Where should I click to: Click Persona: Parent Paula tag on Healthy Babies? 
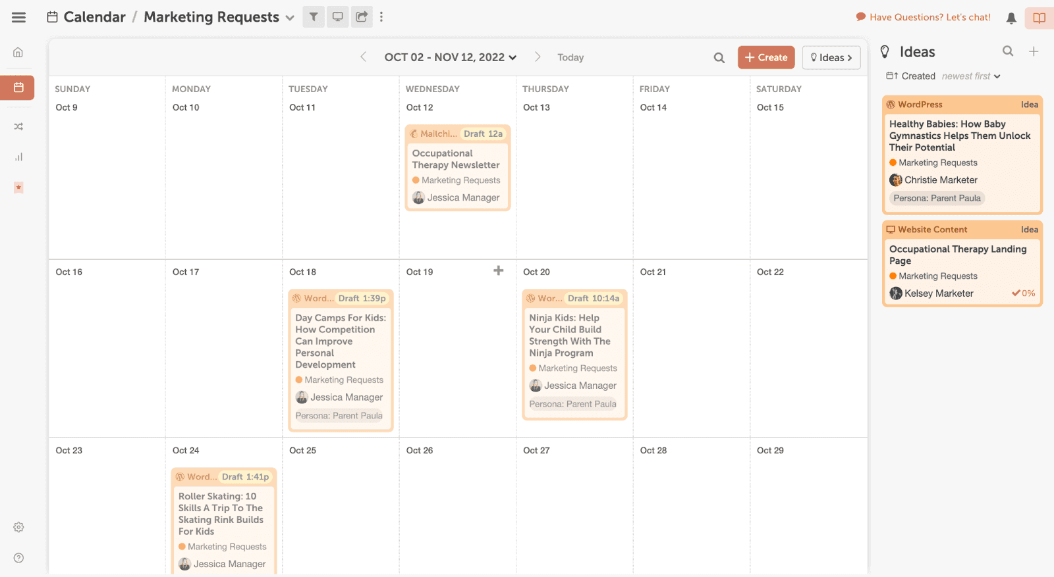937,198
